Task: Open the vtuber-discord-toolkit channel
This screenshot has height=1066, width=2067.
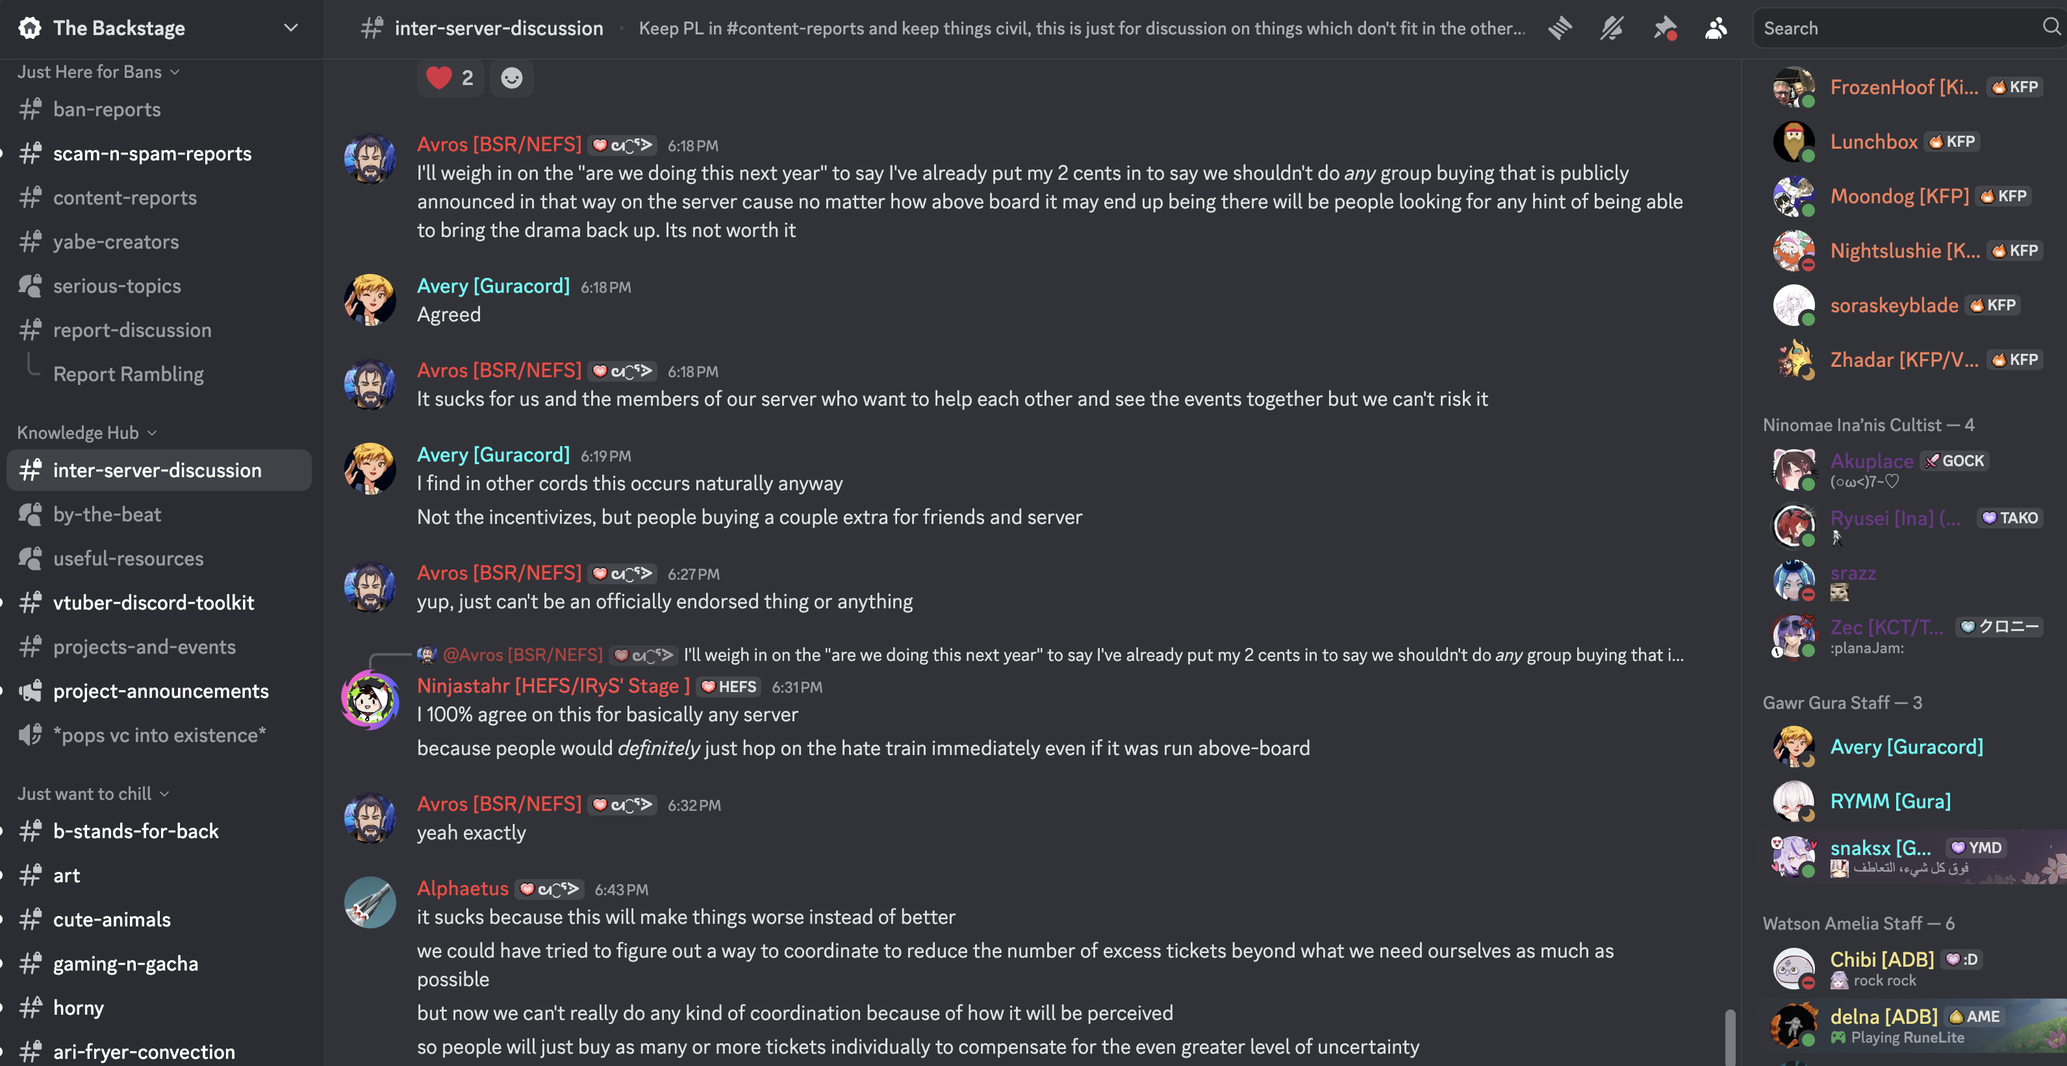Action: 153,602
